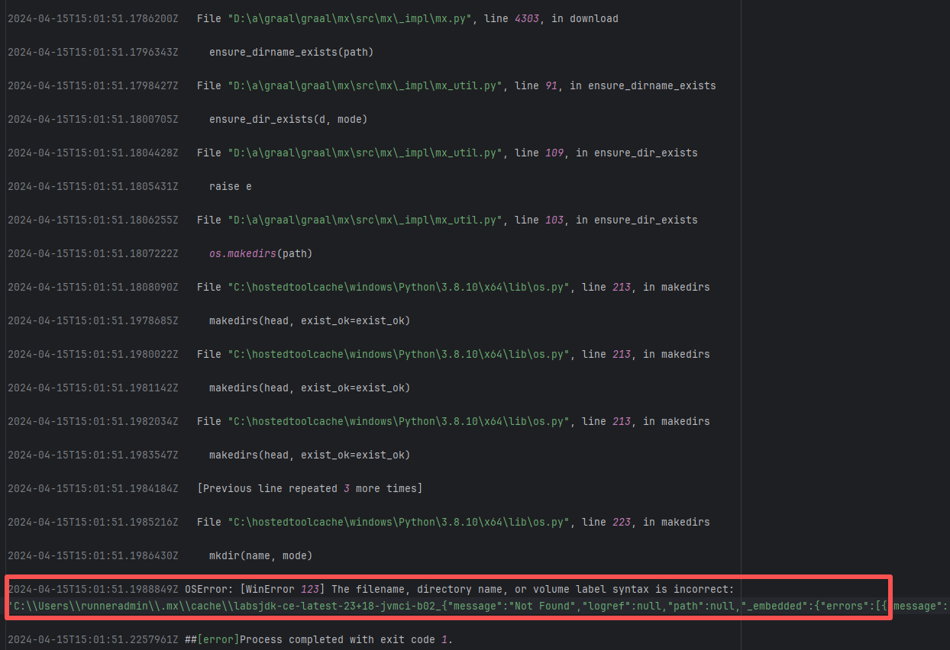
Task: Click the mkdir(name, mode) line
Action: click(260, 555)
